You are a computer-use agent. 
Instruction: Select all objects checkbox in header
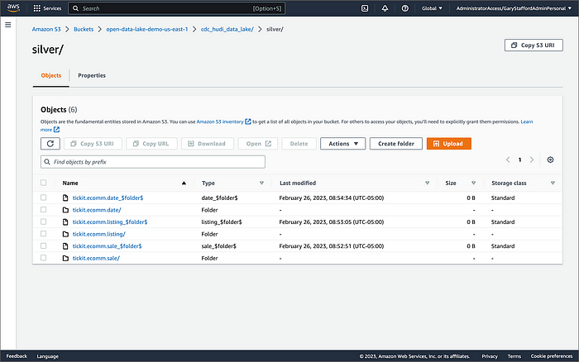coord(44,183)
